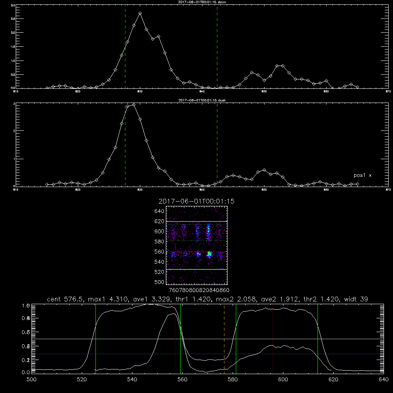Click the highest diamond data point in dawn plot
The width and height of the screenshot is (393, 393).
pyautogui.click(x=140, y=13)
